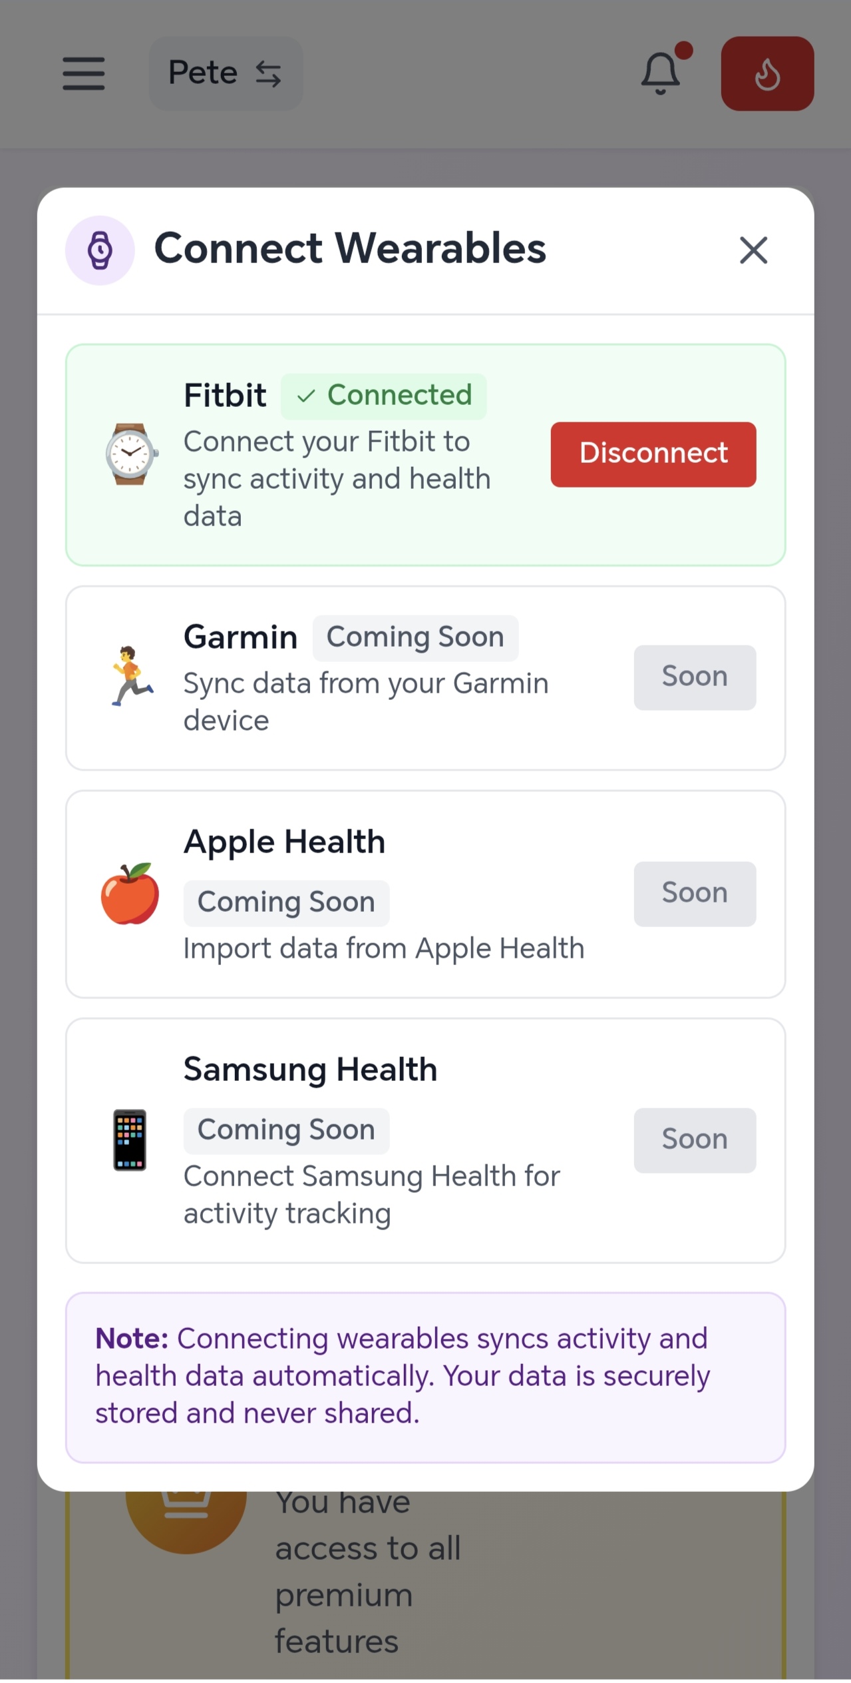Image resolution: width=851 pixels, height=1683 pixels.
Task: Tap the Soon button for Apple Health
Action: pyautogui.click(x=694, y=893)
